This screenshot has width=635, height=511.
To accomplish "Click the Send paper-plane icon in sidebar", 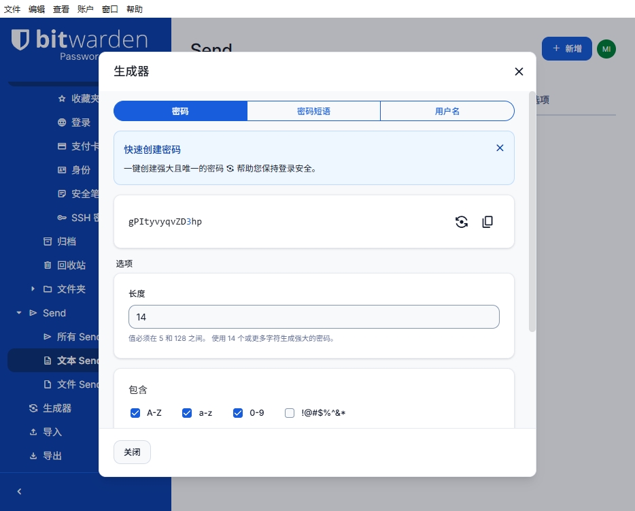I will click(33, 313).
